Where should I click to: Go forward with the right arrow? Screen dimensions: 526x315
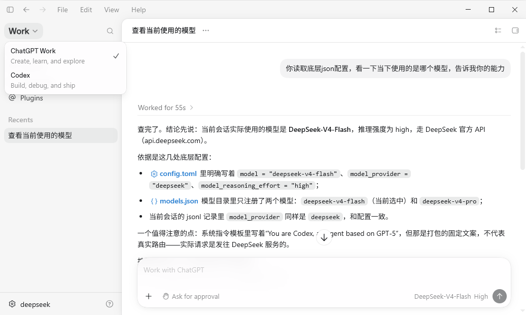[42, 10]
